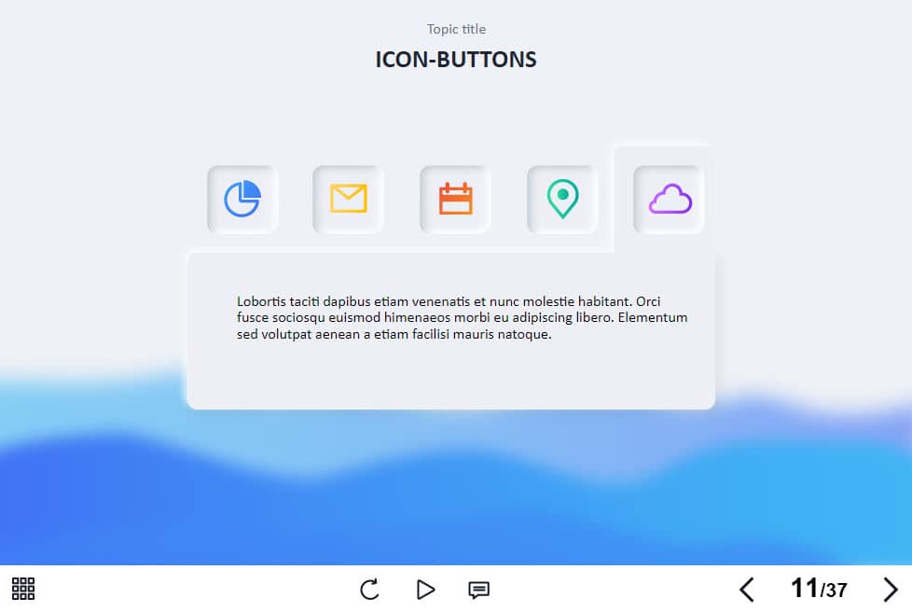This screenshot has width=912, height=612.
Task: Click the ICON-BUTTONS heading
Action: click(456, 60)
